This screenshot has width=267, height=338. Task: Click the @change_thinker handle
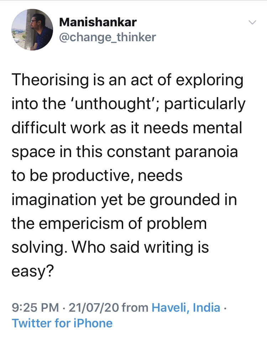tap(107, 37)
